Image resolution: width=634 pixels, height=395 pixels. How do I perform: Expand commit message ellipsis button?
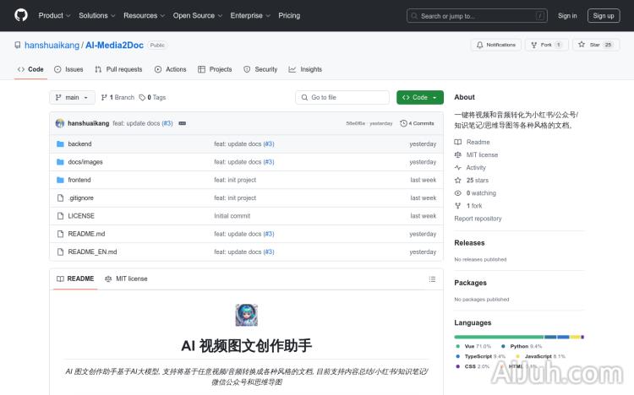183,123
